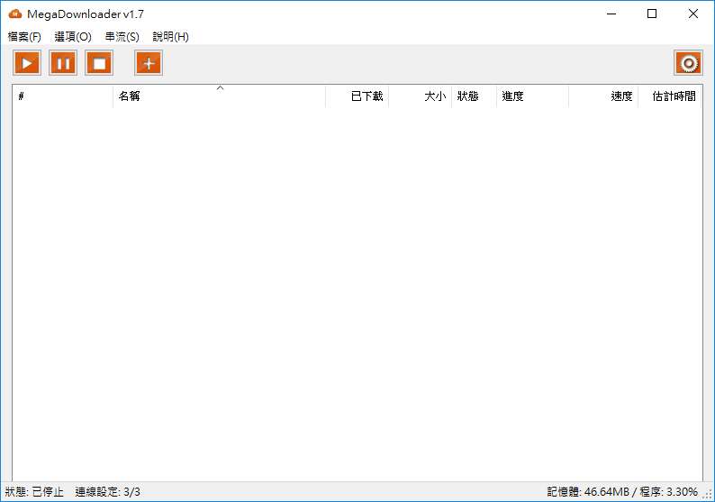The width and height of the screenshot is (715, 502).
Task: Sort the list by the # column
Action: point(63,96)
